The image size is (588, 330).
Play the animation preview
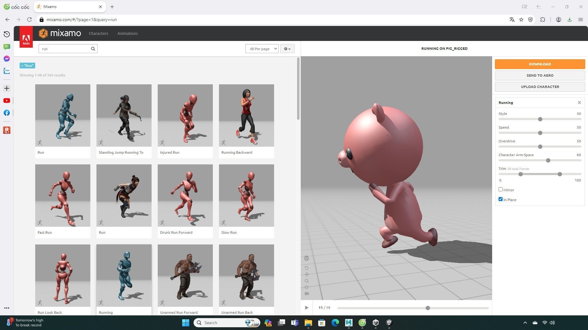(x=307, y=308)
